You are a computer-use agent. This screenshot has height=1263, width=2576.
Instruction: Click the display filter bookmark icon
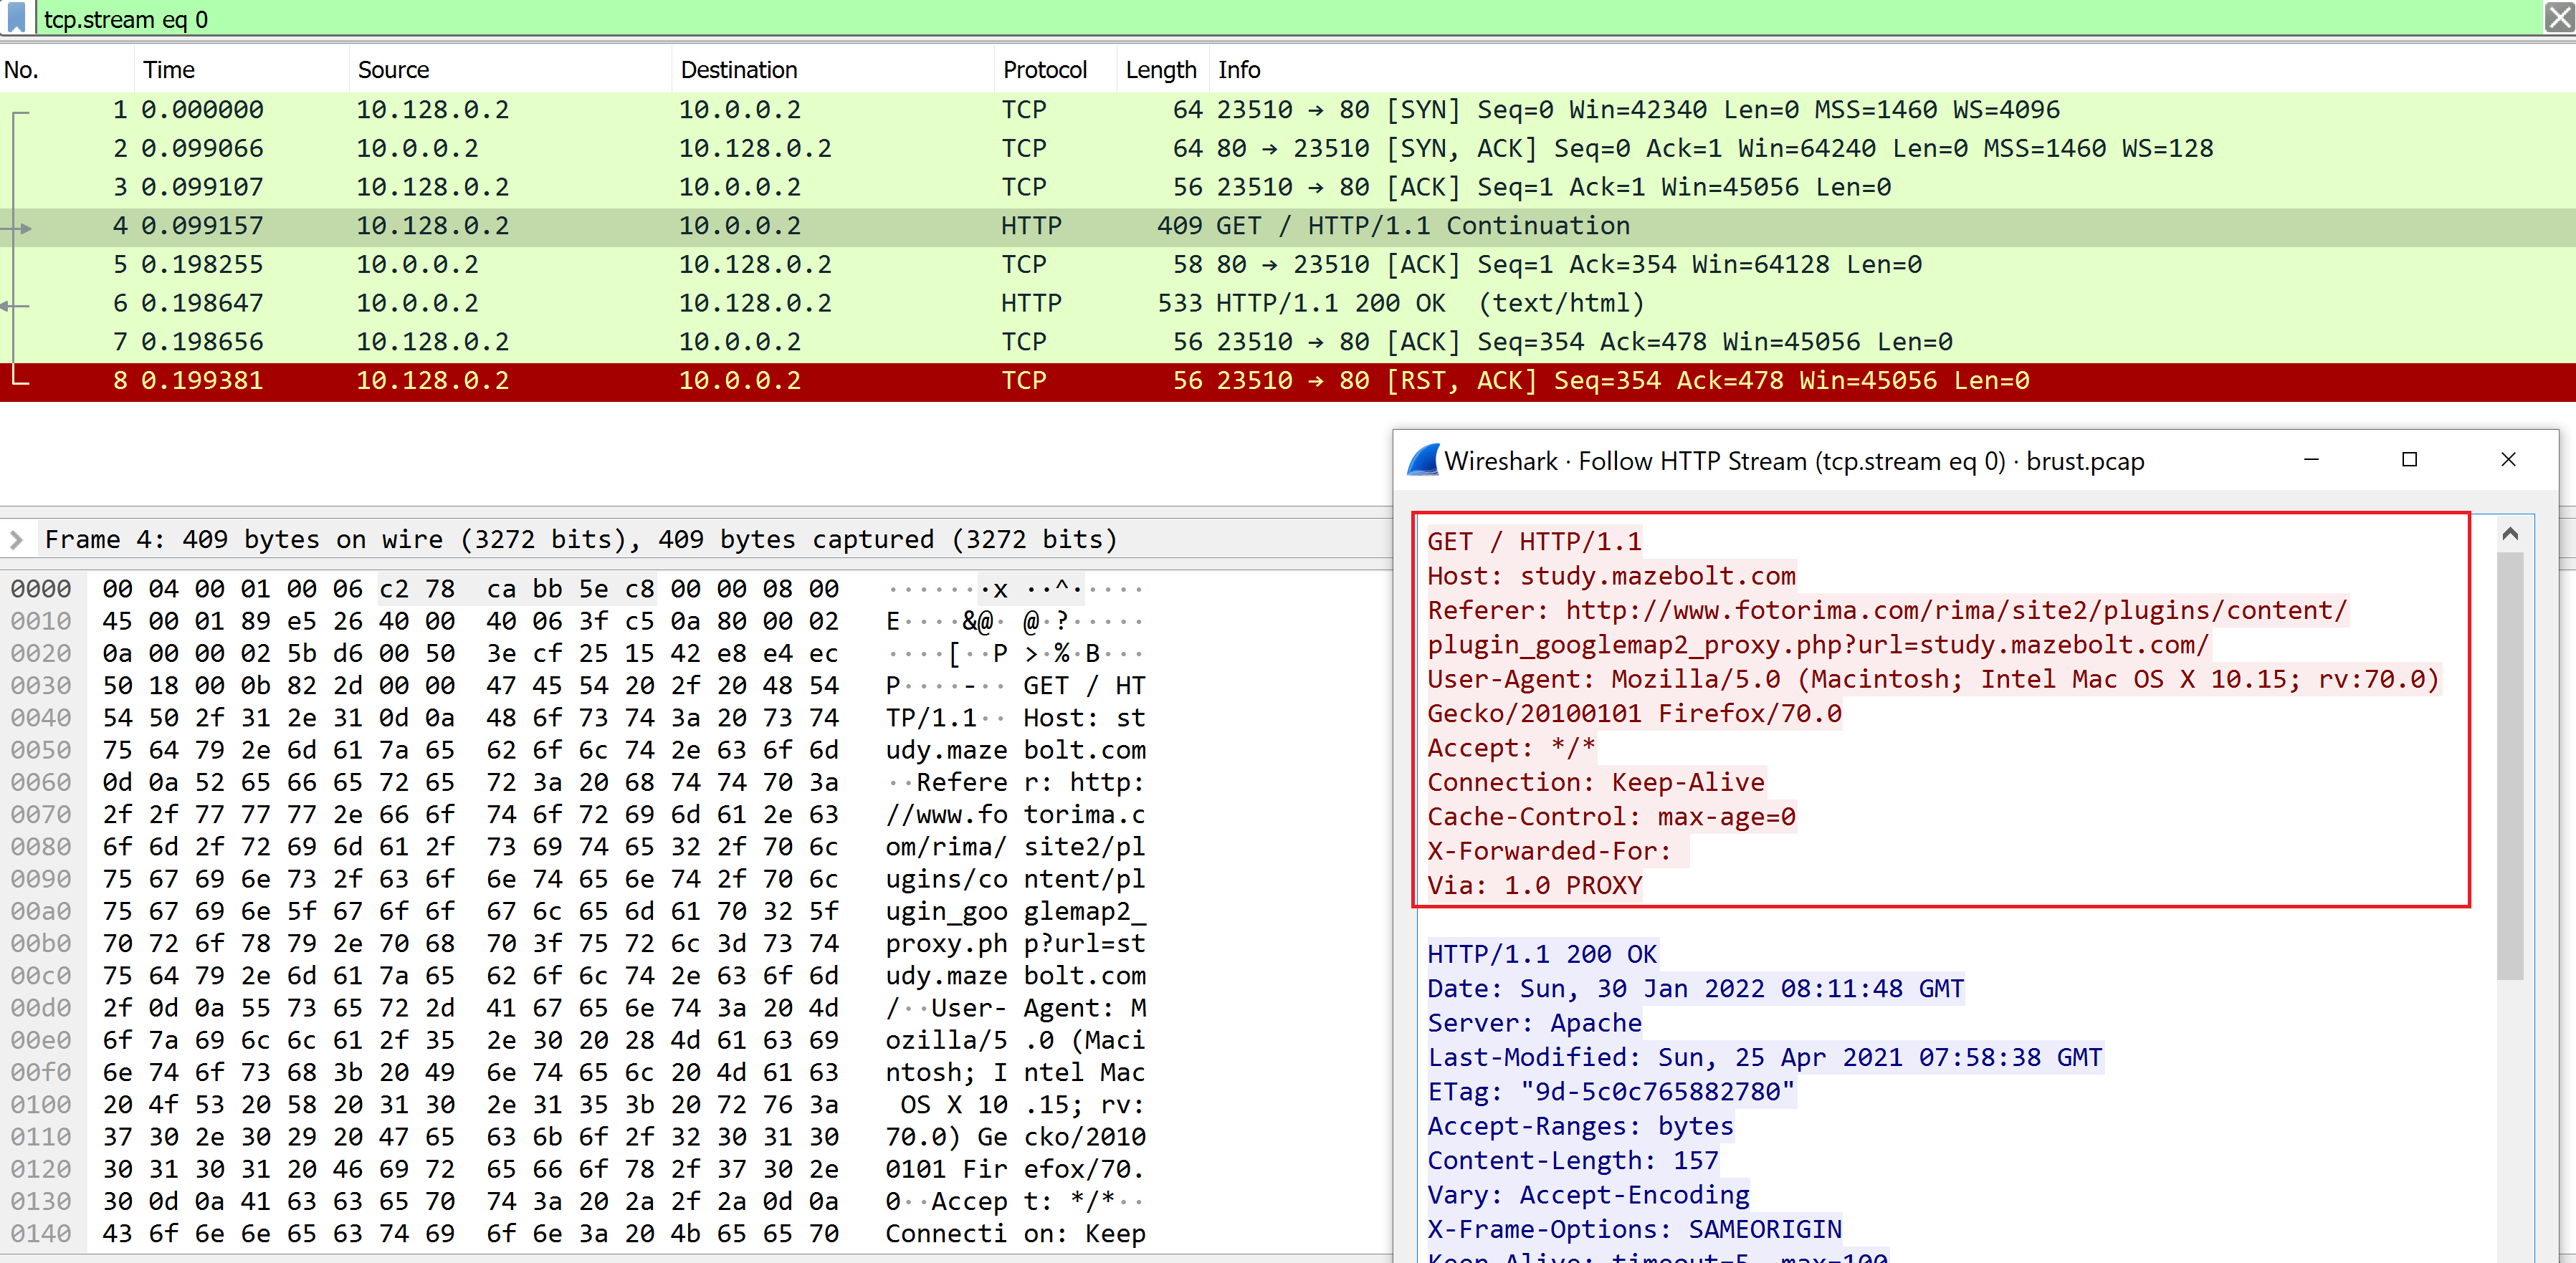16,18
